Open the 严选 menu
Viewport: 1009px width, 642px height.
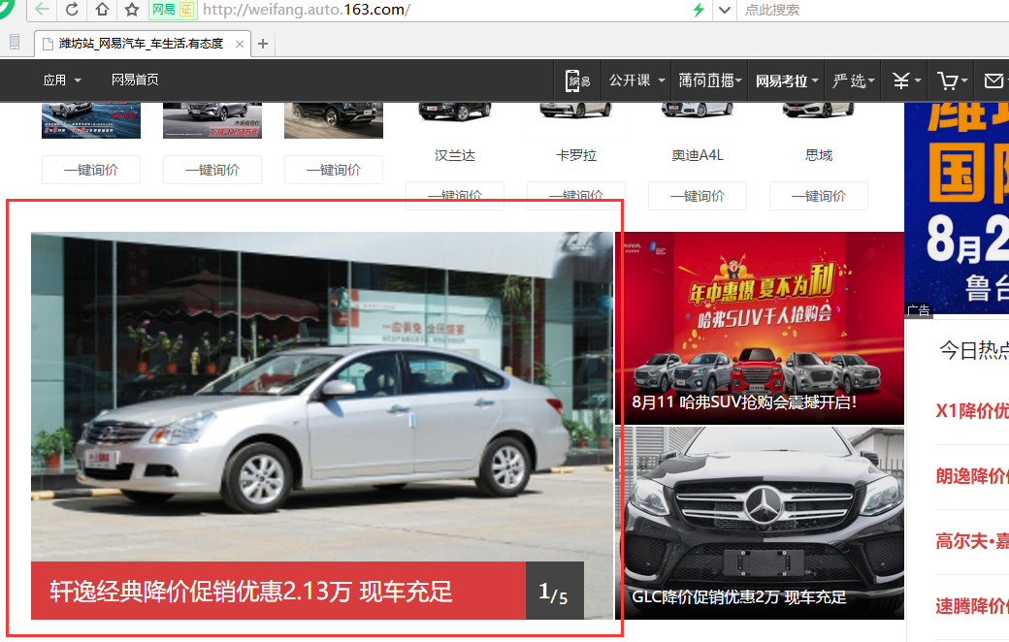click(x=853, y=80)
